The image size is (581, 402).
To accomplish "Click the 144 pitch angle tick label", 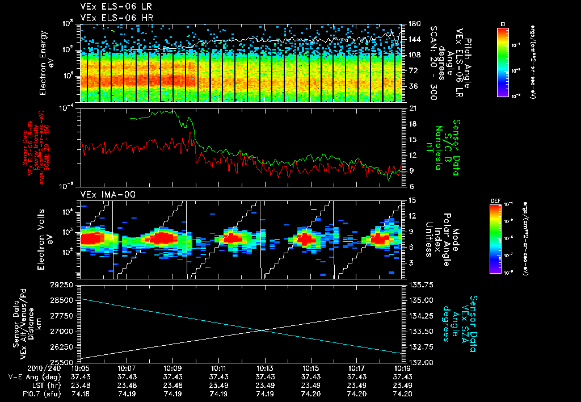I will click(414, 39).
